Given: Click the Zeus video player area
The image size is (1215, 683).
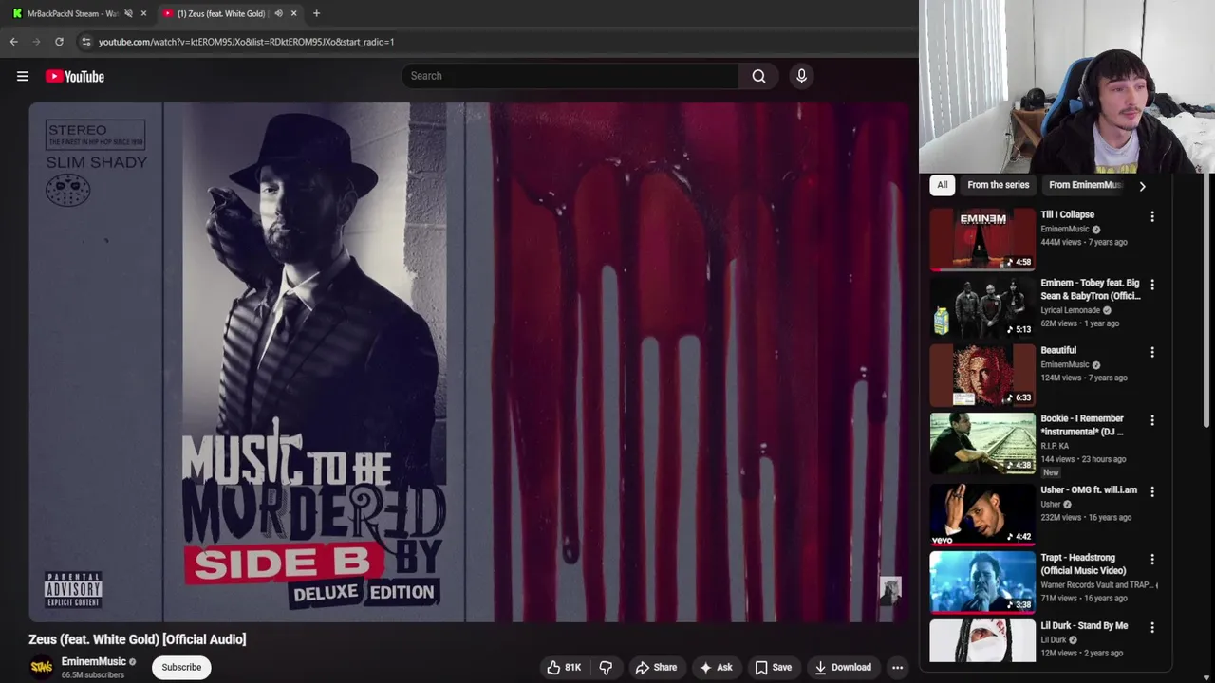Looking at the screenshot, I should 469,362.
